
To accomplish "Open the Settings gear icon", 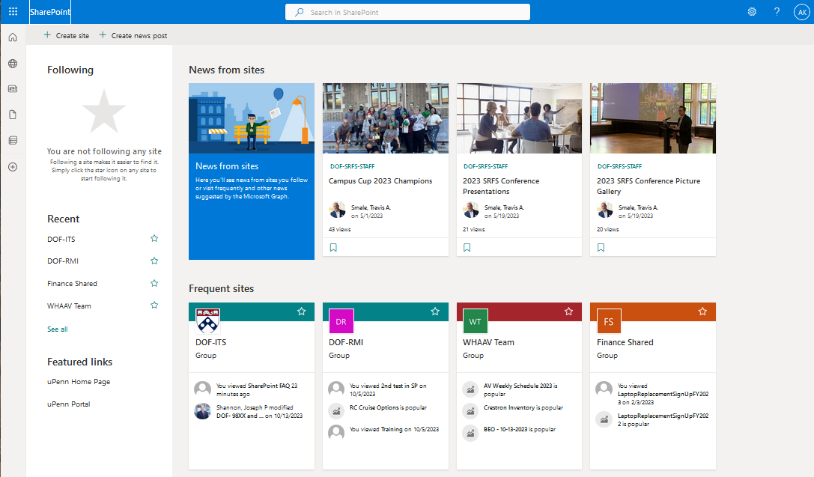I will pos(752,11).
